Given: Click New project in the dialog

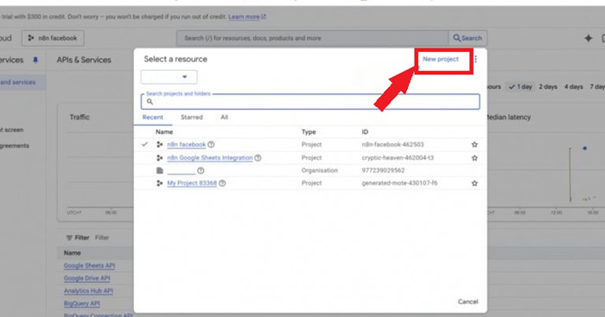Looking at the screenshot, I should point(440,59).
